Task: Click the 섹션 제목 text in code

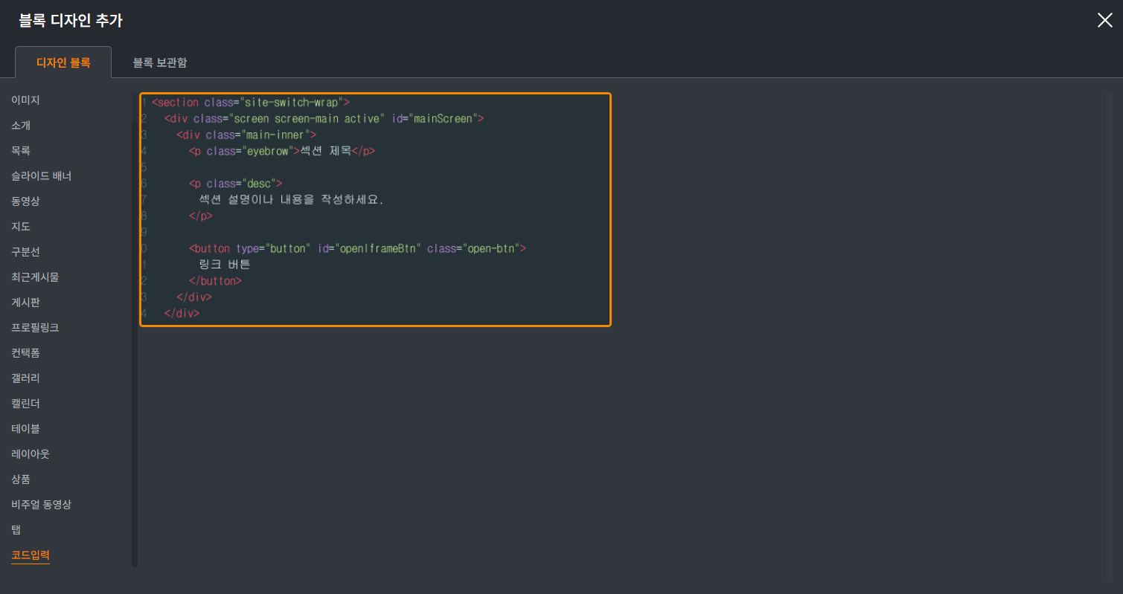Action: pyautogui.click(x=325, y=151)
